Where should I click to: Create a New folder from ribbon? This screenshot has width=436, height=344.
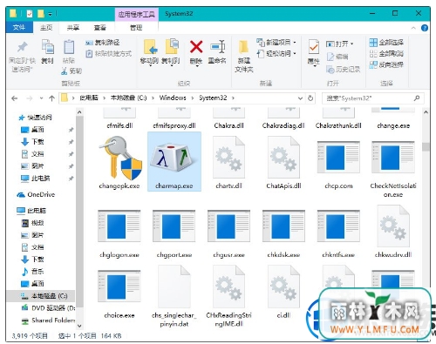244,55
